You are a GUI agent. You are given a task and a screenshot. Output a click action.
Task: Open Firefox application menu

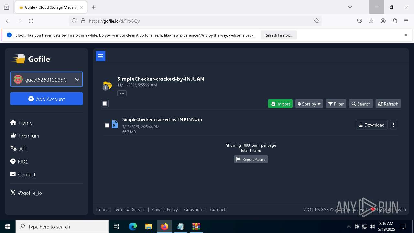coord(406,21)
